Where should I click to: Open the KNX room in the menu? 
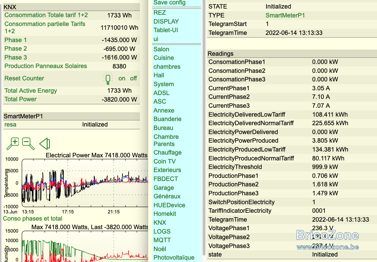pyautogui.click(x=160, y=222)
